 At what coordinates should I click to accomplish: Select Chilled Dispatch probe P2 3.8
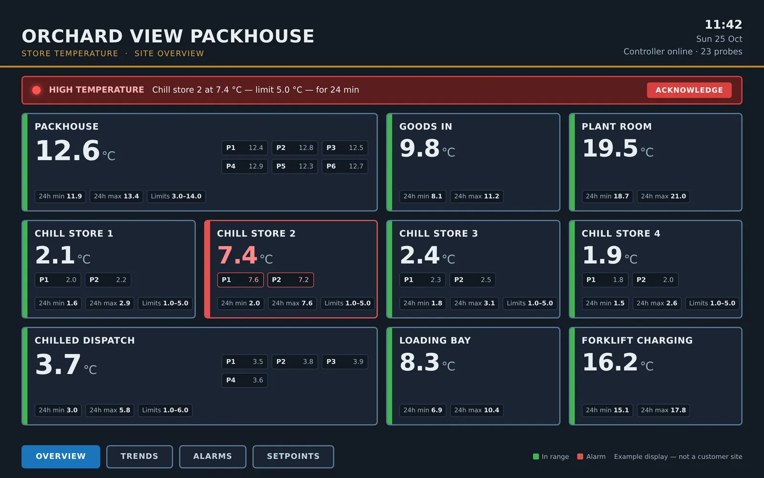tap(295, 362)
